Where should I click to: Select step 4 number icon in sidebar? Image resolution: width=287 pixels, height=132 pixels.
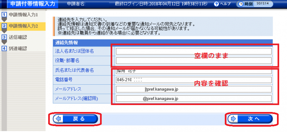tap(4, 48)
